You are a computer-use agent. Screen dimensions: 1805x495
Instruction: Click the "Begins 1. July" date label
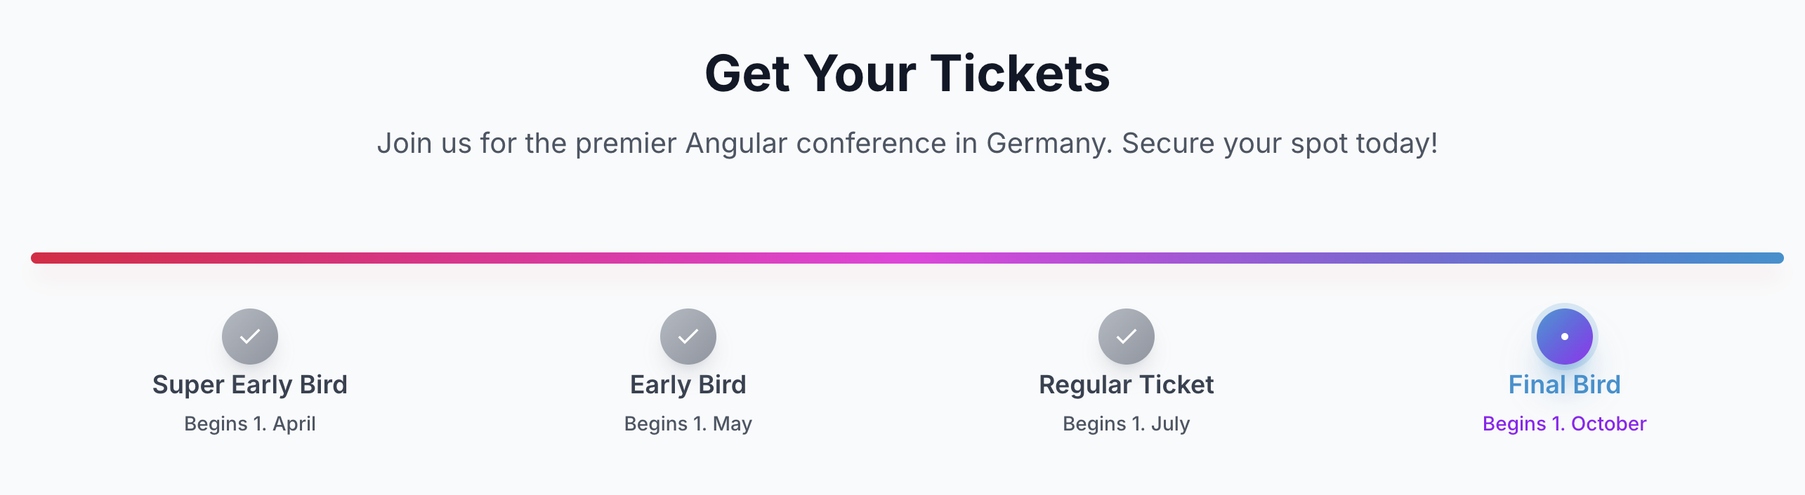click(1127, 423)
